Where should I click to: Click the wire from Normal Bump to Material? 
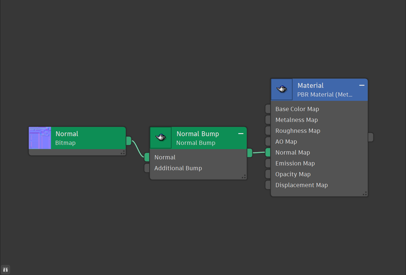(x=259, y=152)
